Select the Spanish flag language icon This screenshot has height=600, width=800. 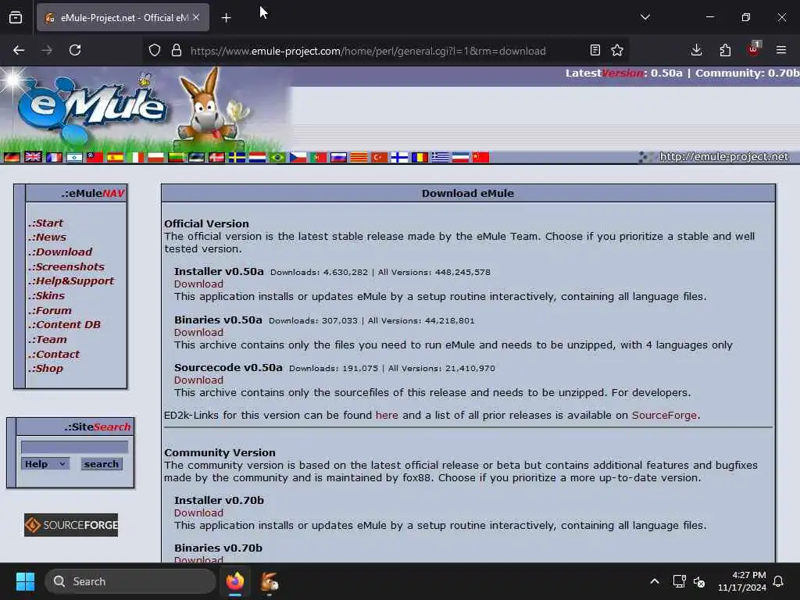pos(115,157)
